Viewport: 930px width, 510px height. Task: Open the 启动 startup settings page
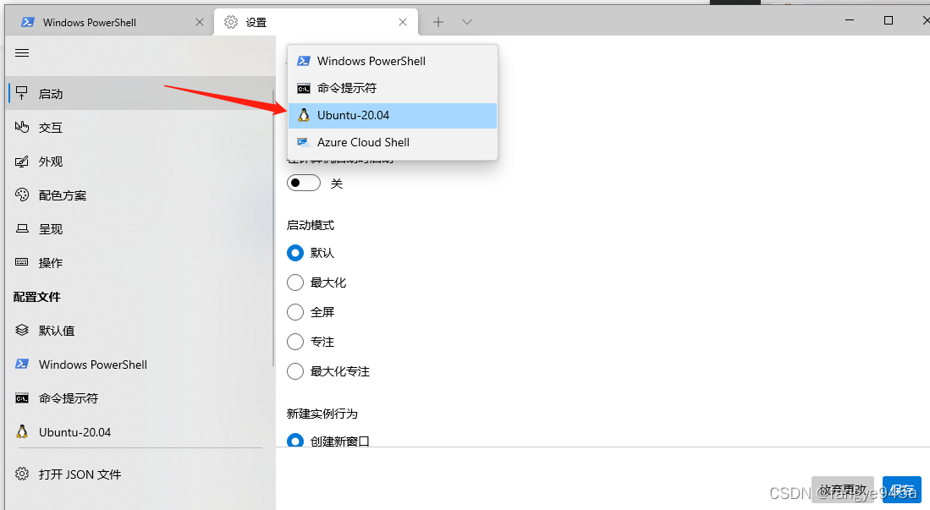pyautogui.click(x=141, y=94)
